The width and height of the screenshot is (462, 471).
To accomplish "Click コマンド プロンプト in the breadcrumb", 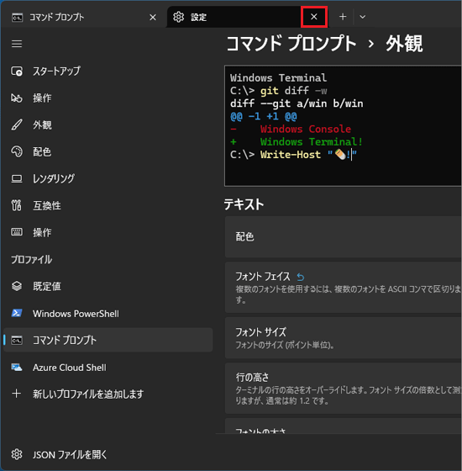I will (x=291, y=43).
